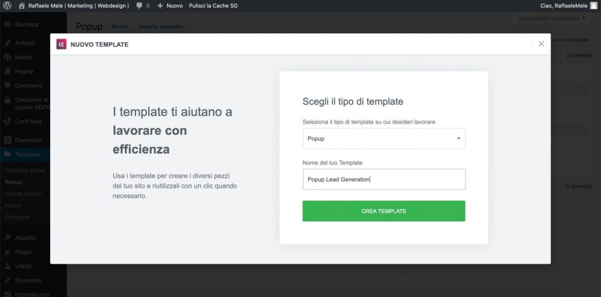Viewport: 601px width, 297px height.
Task: Click the Plugin icon in sidebar
Action: coord(7,252)
